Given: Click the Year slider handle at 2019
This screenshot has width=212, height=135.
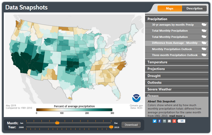Looking at the screenshot, I should 111,127.
